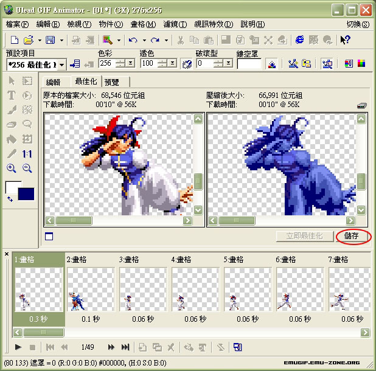
Task: Redo the last action
Action: point(155,40)
